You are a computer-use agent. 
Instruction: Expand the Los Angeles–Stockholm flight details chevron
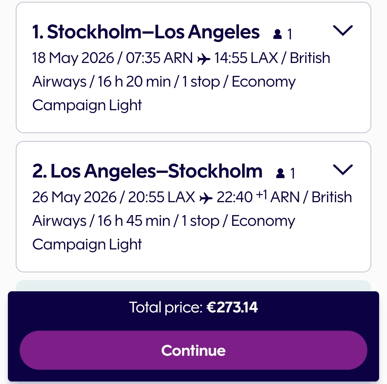pos(343,170)
